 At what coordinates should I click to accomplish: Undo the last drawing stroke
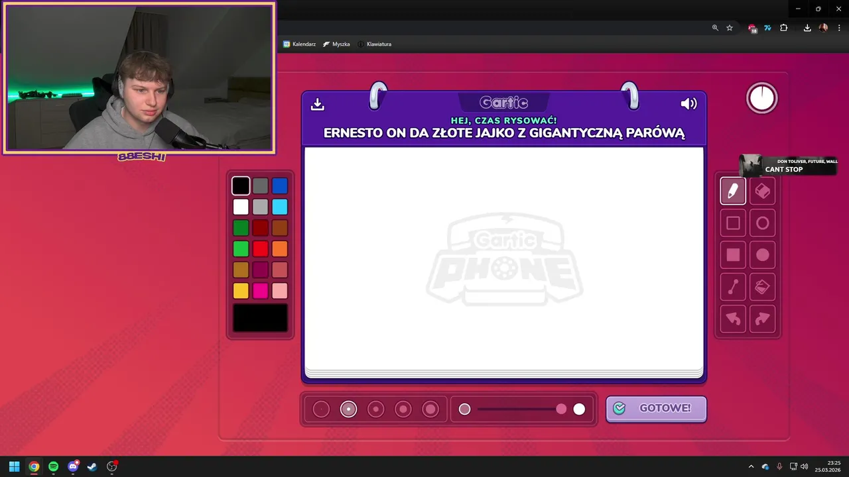click(x=733, y=319)
